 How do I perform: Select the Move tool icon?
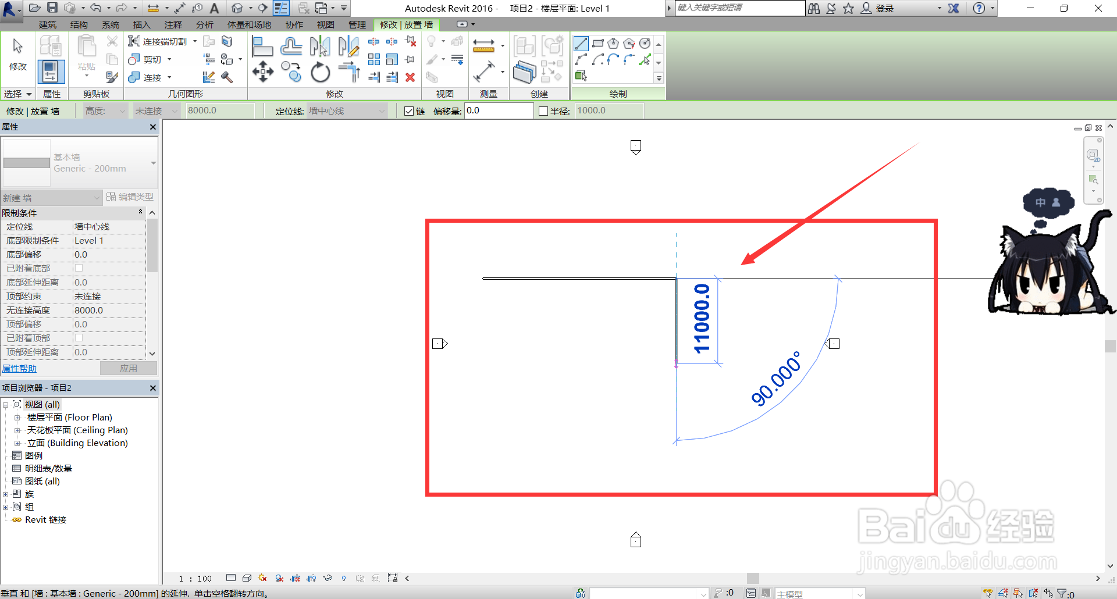[x=262, y=72]
